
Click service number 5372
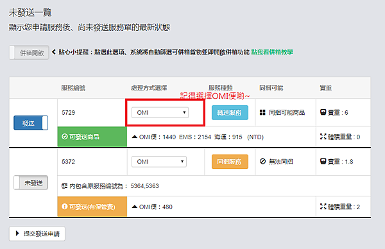click(68, 162)
